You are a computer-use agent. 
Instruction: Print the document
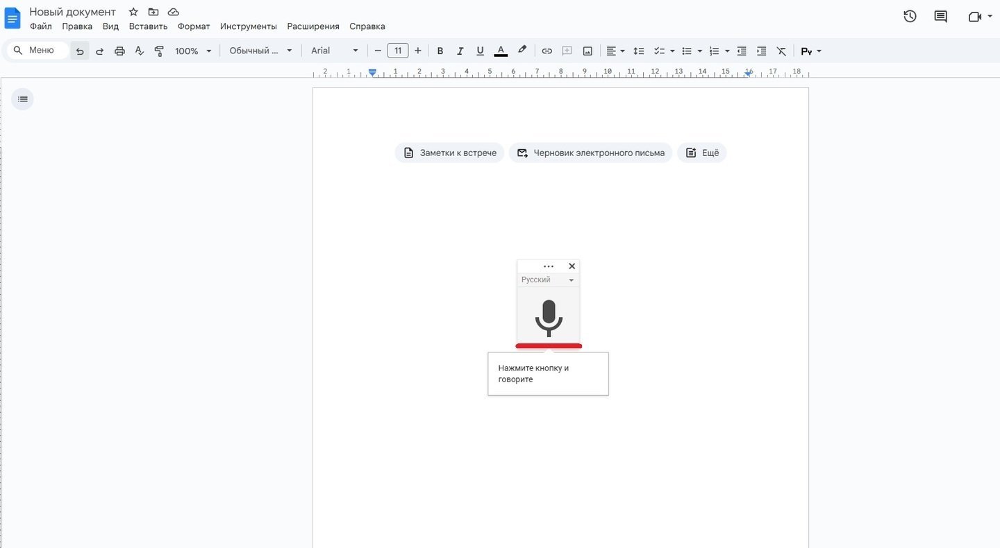coord(119,51)
